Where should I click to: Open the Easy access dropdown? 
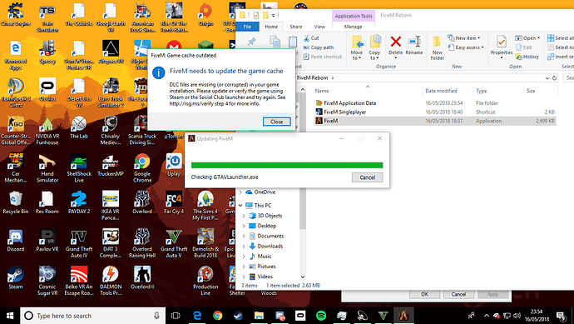click(466, 47)
